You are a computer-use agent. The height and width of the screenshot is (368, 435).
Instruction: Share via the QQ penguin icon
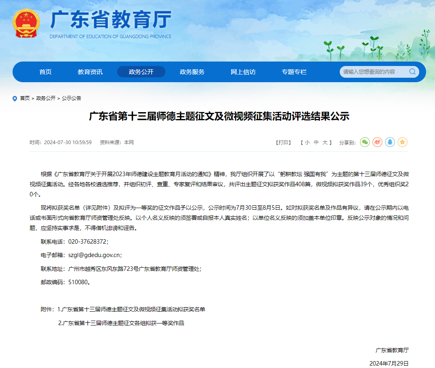pos(390,142)
